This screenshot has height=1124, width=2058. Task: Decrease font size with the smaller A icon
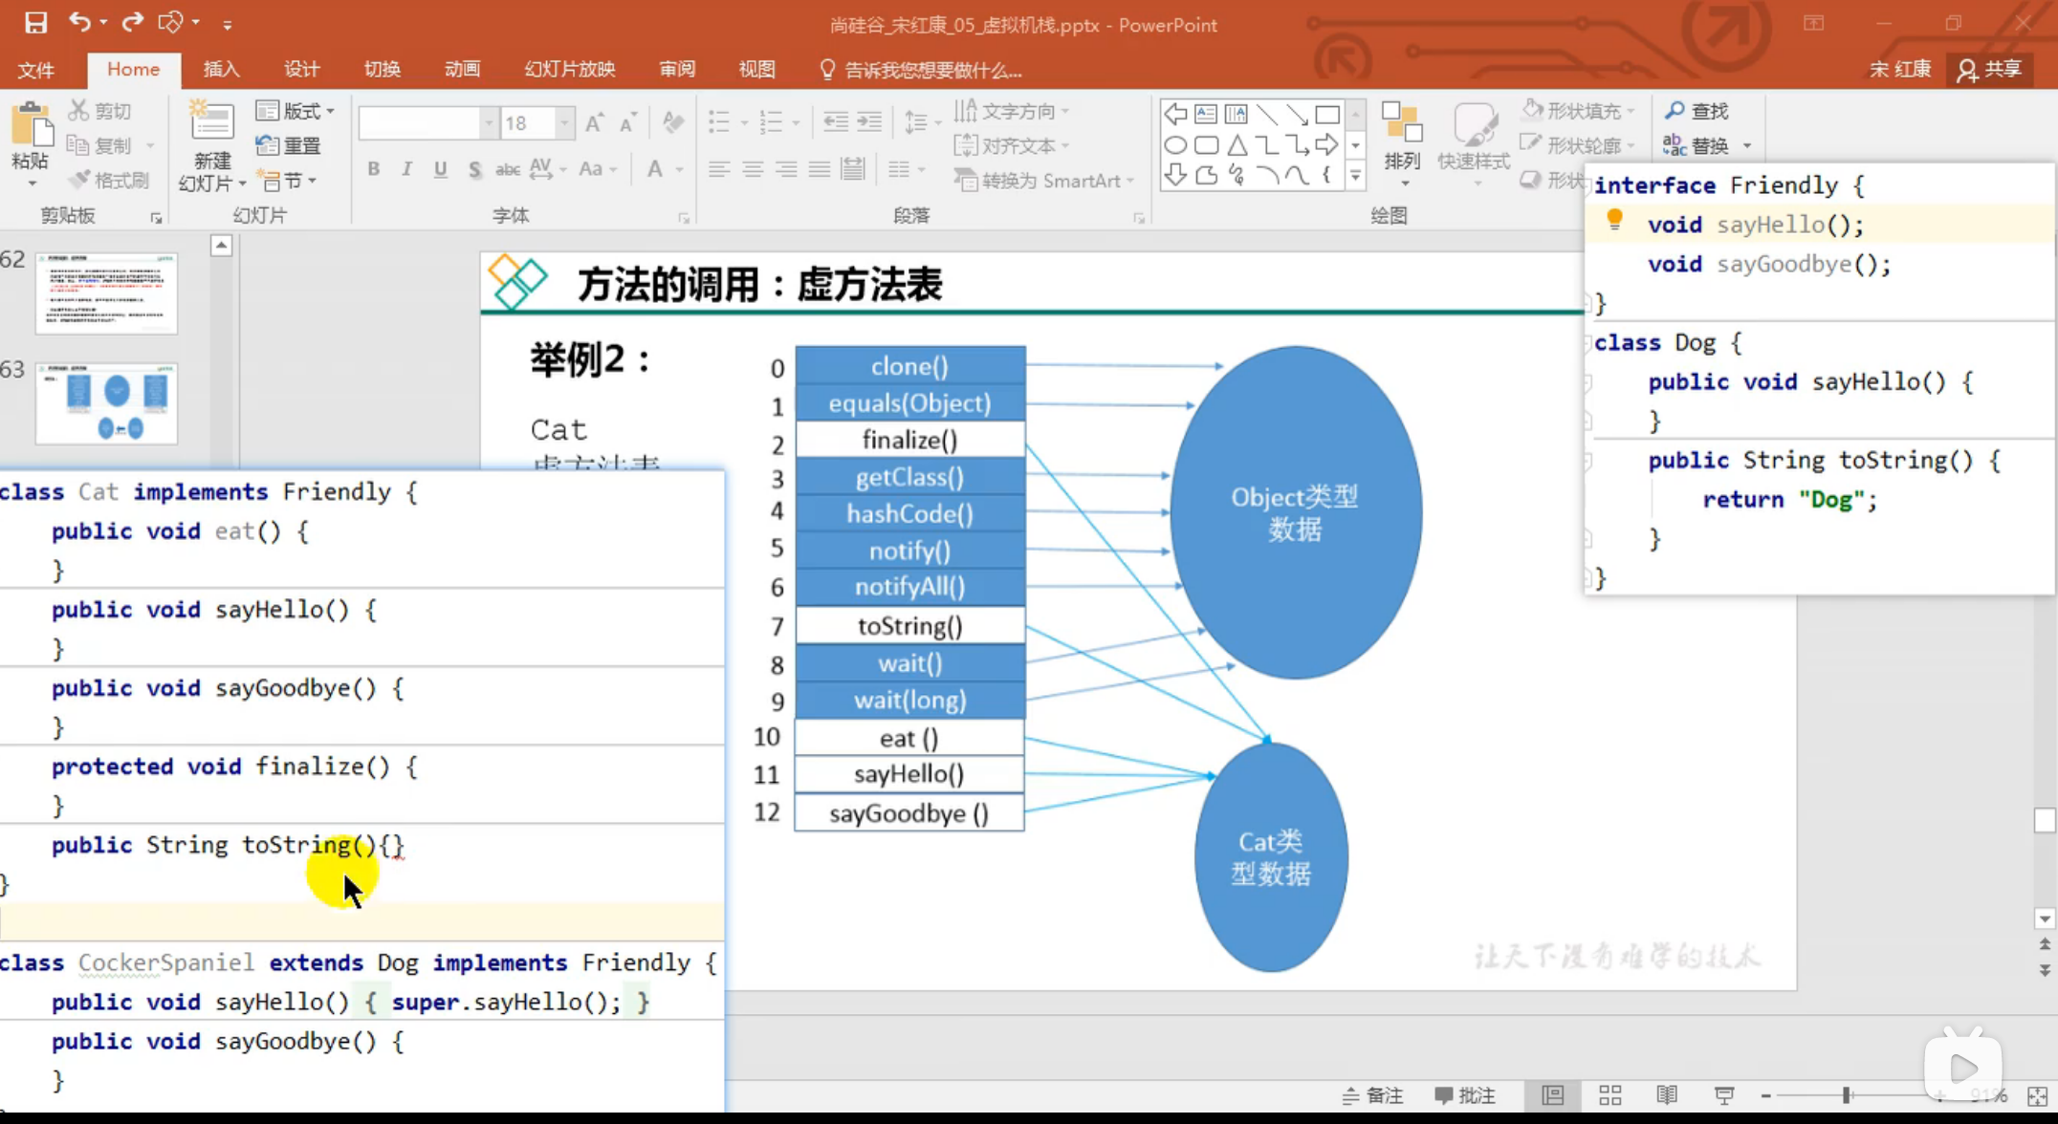628,122
